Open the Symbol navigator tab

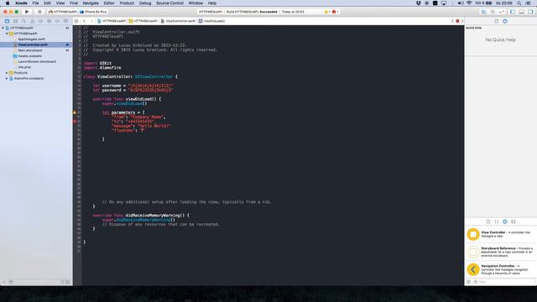pos(15,21)
